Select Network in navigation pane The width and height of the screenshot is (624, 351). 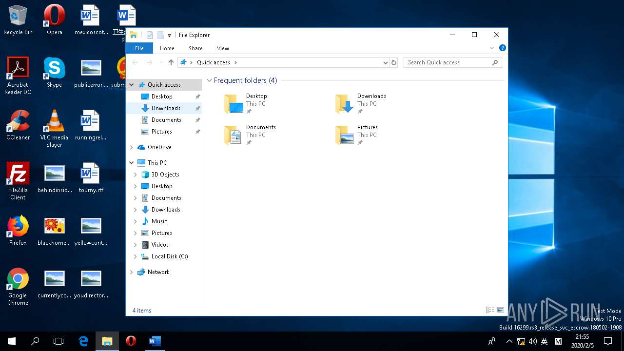pos(158,272)
